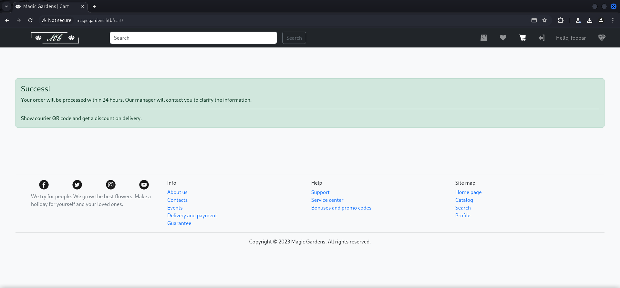Open the YouTube social icon
The height and width of the screenshot is (288, 620).
click(144, 185)
